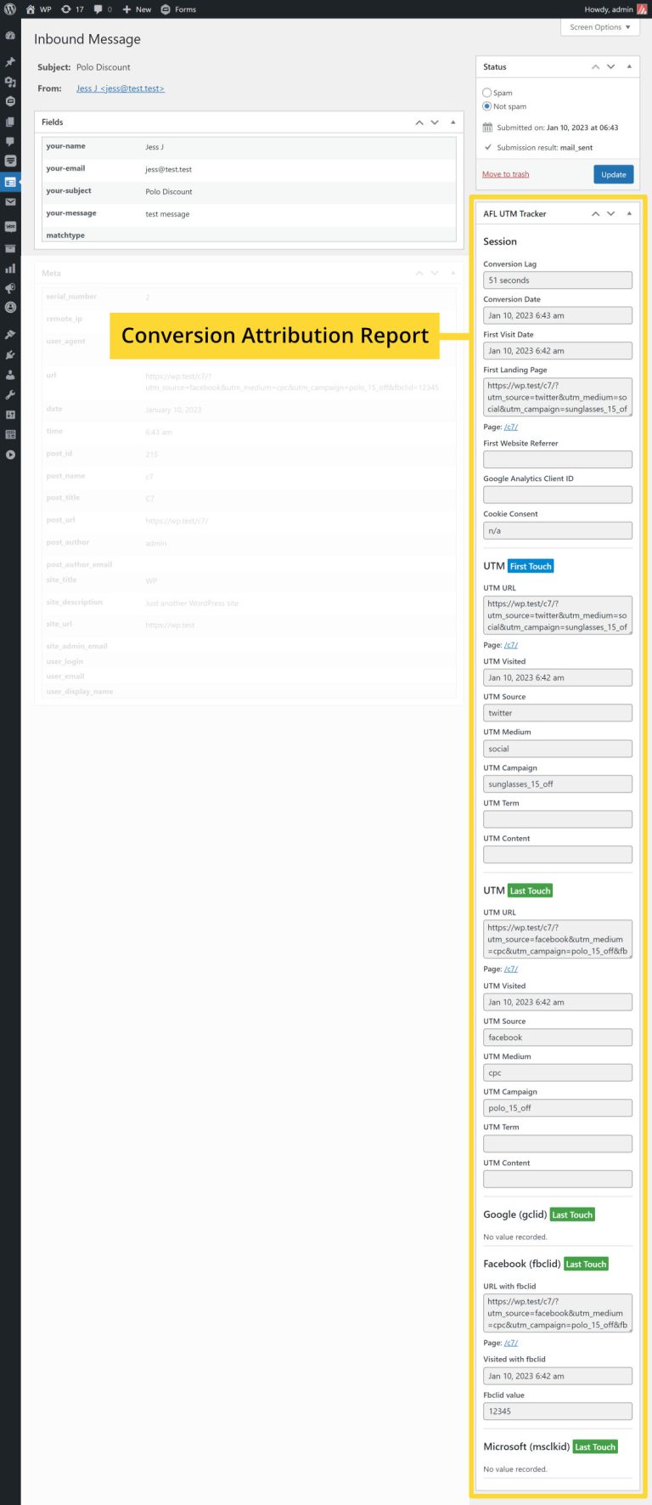Viewport: 652px width, 1505px height.
Task: Open the Jess J sender email link
Action: click(121, 88)
